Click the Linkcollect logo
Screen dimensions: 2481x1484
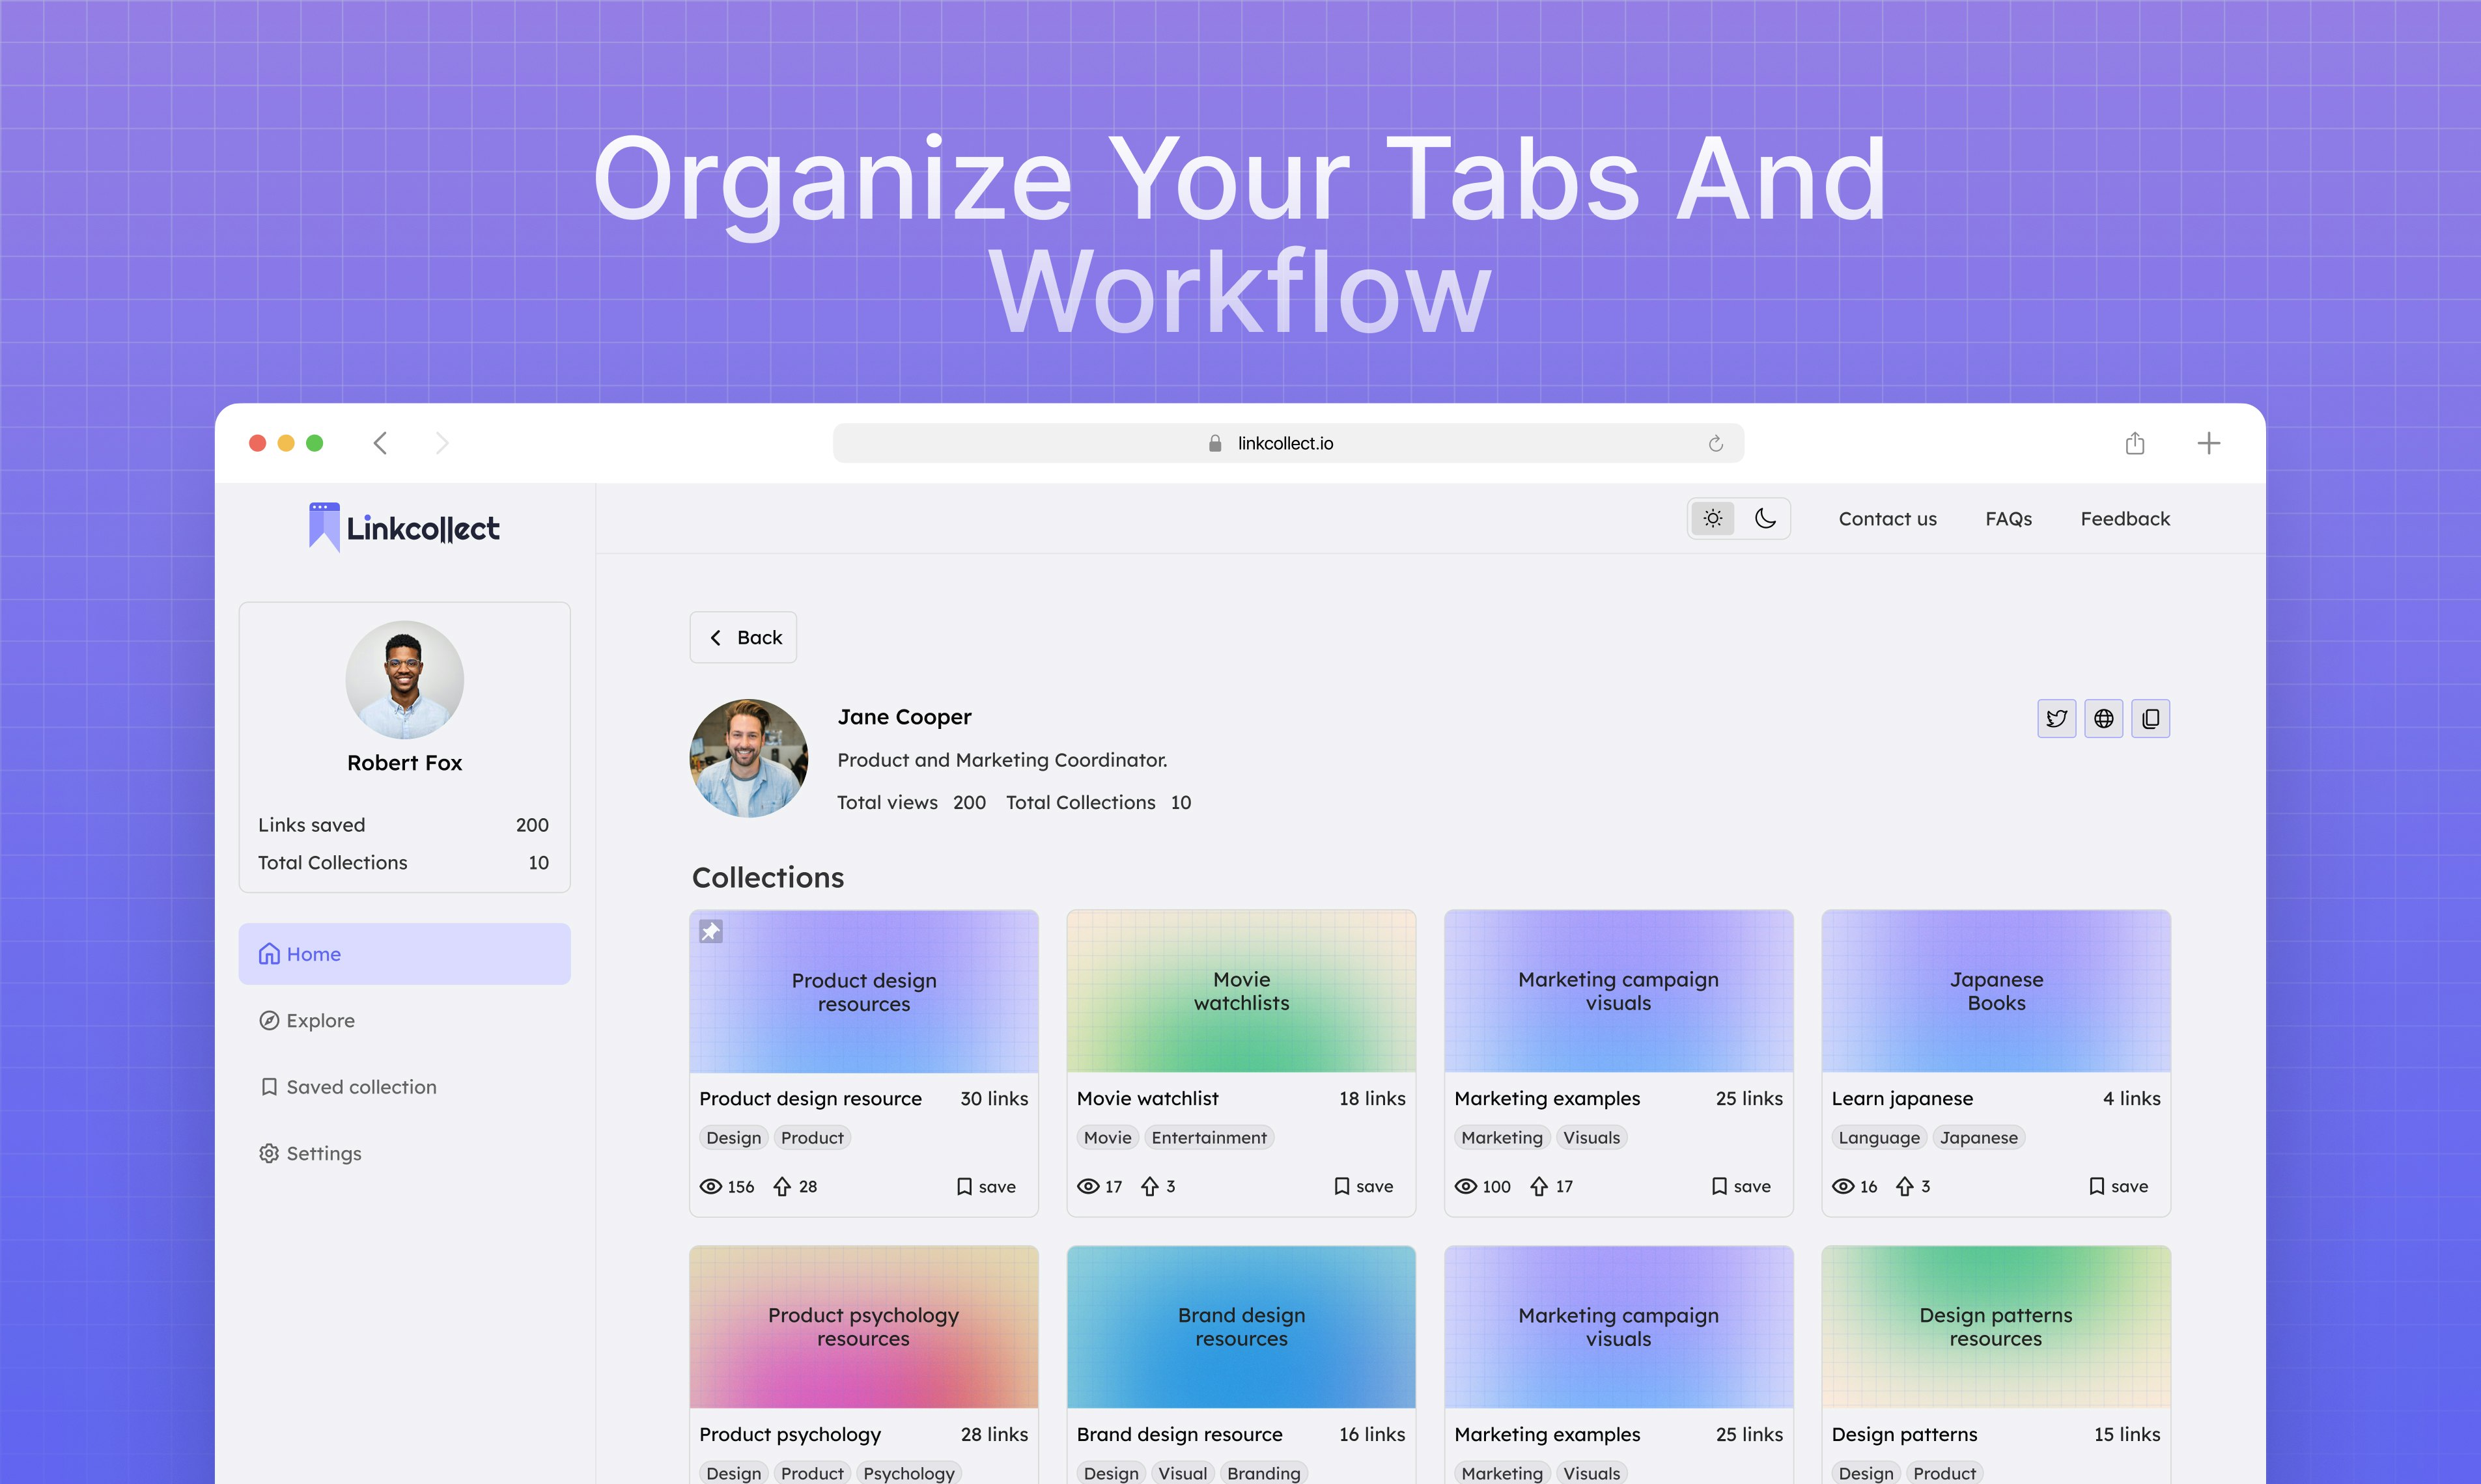(x=404, y=527)
